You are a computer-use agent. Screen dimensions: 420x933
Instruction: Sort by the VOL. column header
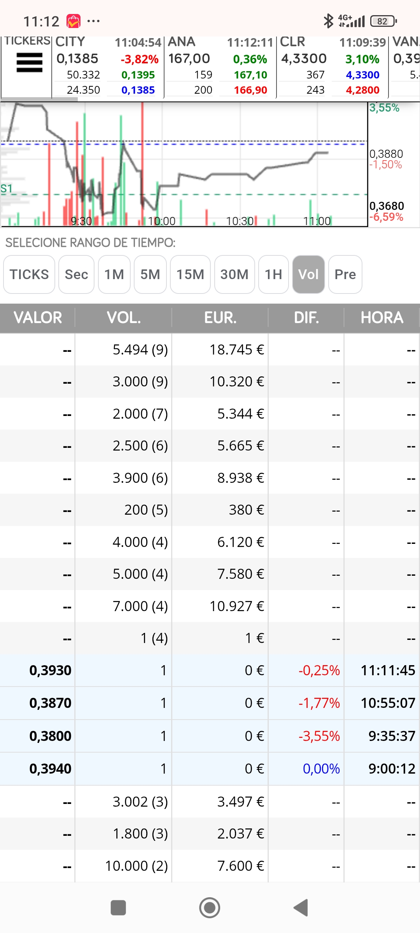124,318
